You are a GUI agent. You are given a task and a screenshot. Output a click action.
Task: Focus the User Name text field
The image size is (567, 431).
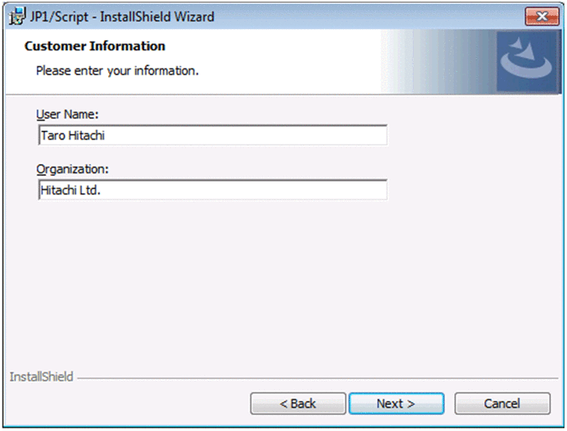(x=213, y=136)
